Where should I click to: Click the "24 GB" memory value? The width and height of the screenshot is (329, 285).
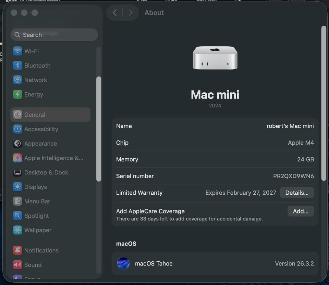[305, 159]
